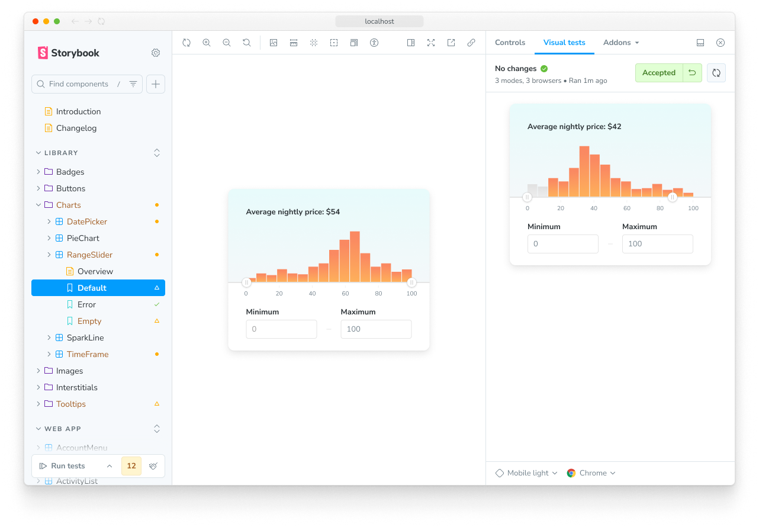The width and height of the screenshot is (759, 527).
Task: Change the canvas background color
Action: [x=273, y=43]
